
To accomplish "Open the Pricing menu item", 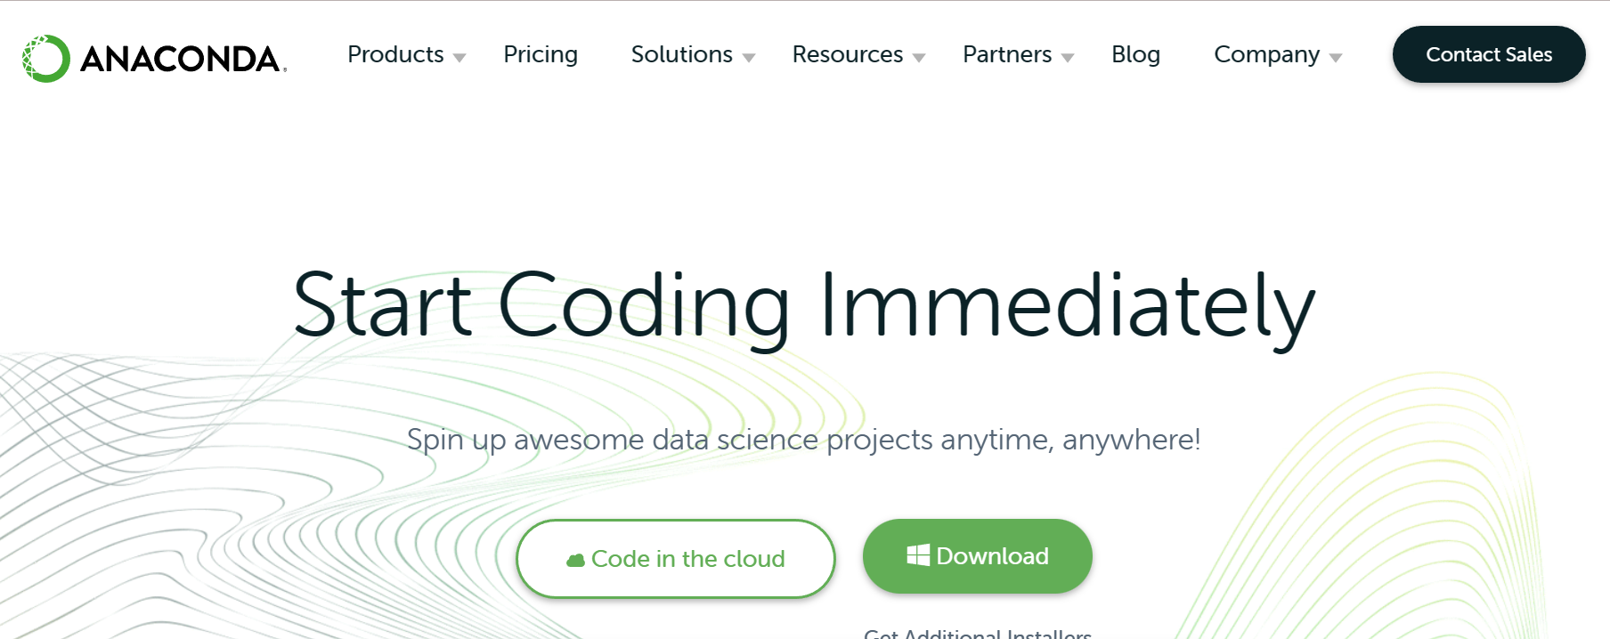I will [541, 54].
